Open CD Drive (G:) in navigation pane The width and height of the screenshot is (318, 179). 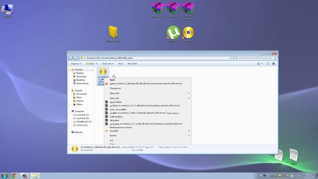coord(82,125)
